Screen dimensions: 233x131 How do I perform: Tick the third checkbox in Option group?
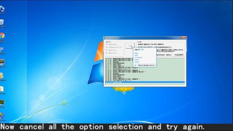107,50
